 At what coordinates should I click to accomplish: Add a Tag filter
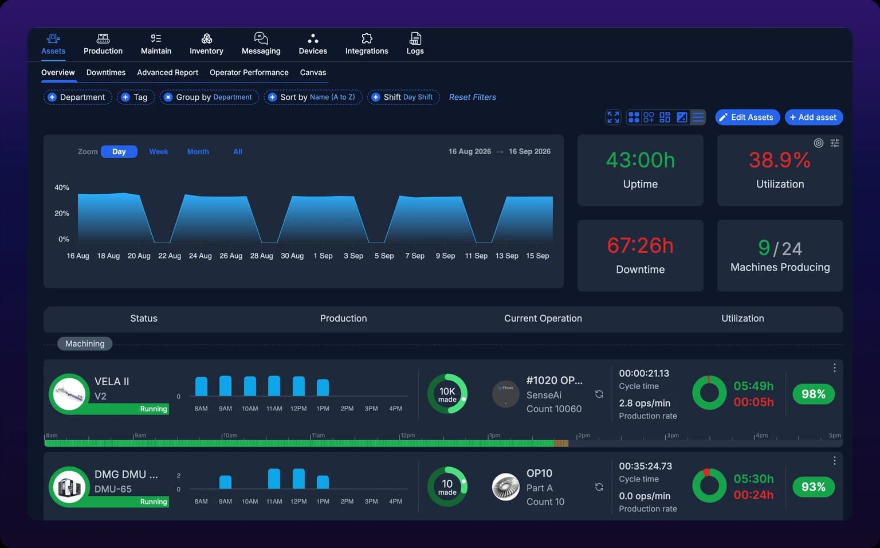[135, 97]
